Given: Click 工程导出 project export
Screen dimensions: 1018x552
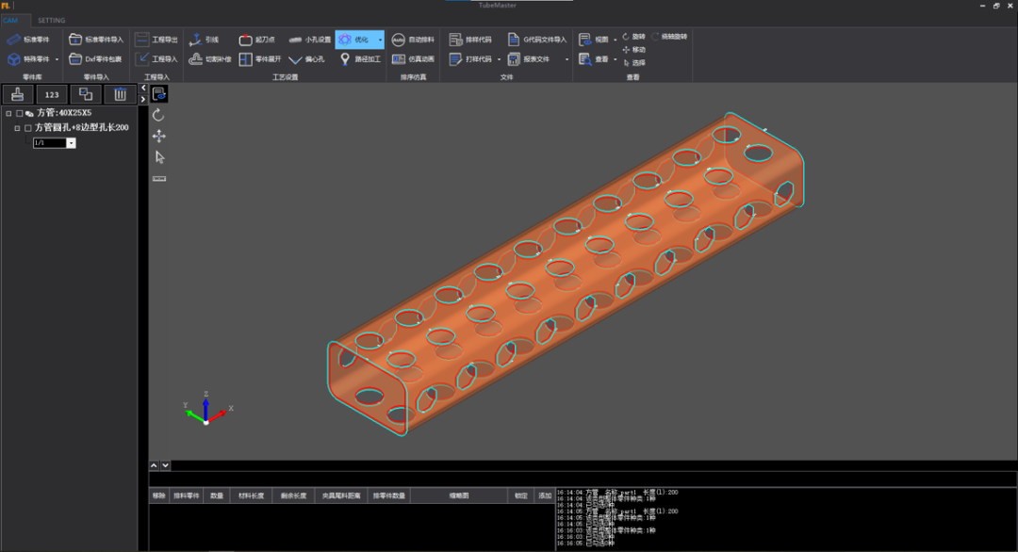Looking at the screenshot, I should [156, 40].
